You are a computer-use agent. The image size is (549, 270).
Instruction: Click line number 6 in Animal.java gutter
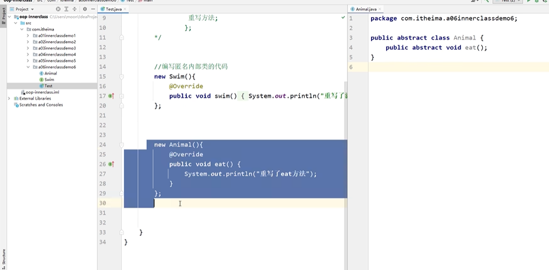[x=351, y=67]
